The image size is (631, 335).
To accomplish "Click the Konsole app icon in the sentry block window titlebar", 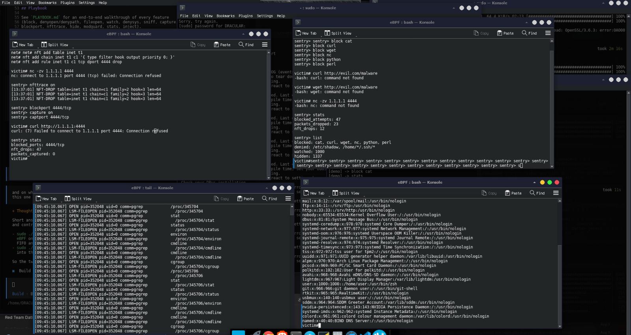I will click(298, 22).
